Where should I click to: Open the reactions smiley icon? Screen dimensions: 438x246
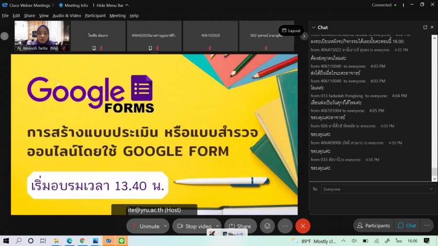[267, 226]
